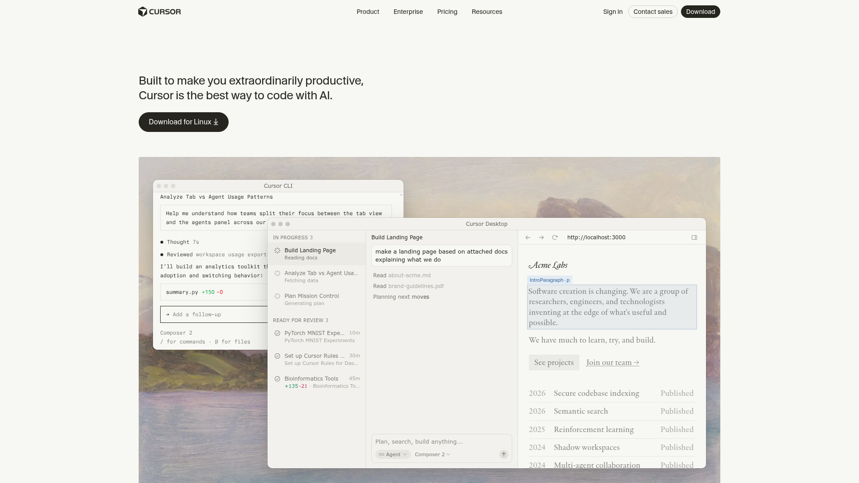Select the Plan Mission Control task

tap(316, 300)
